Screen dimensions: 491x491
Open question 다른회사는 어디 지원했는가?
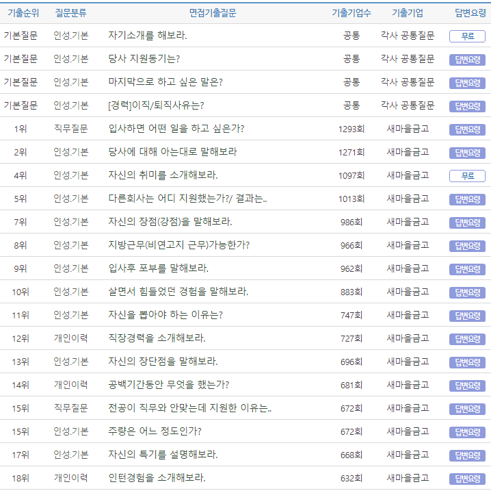pos(187,199)
